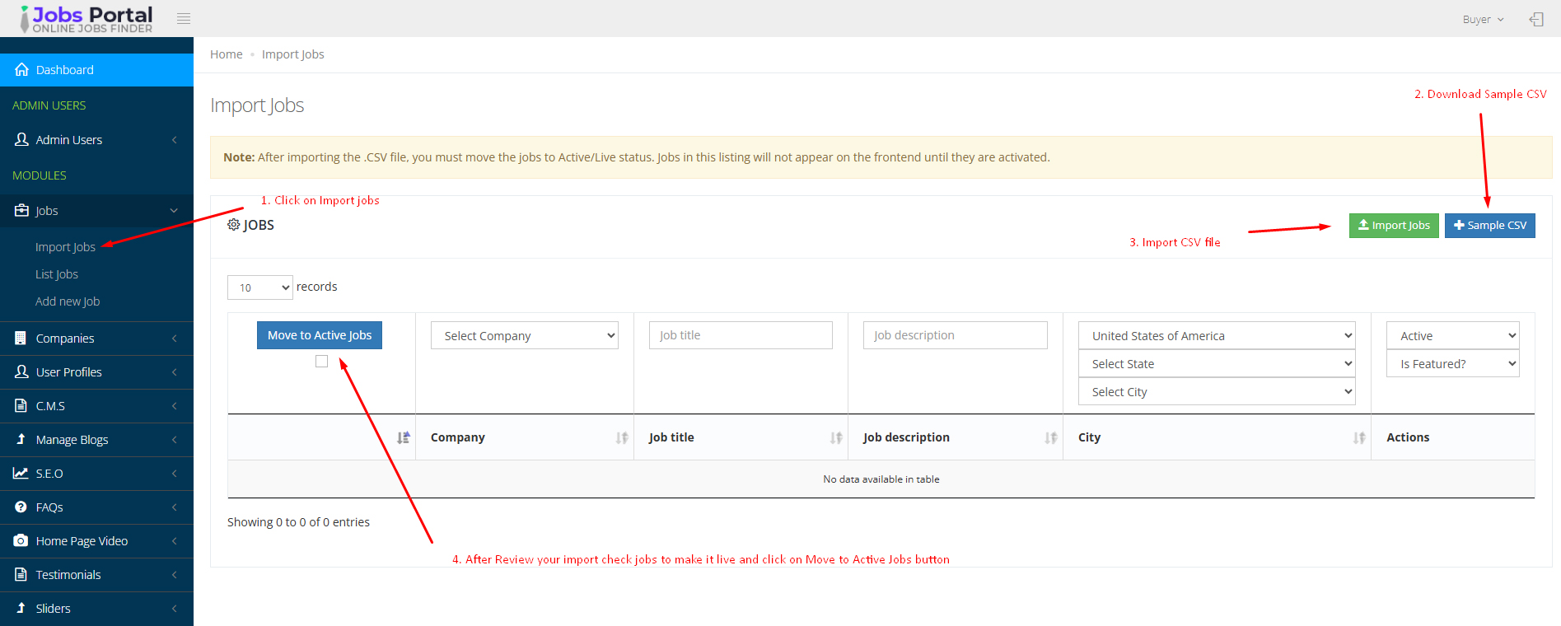
Task: Open List Jobs in sidebar
Action: [x=57, y=274]
